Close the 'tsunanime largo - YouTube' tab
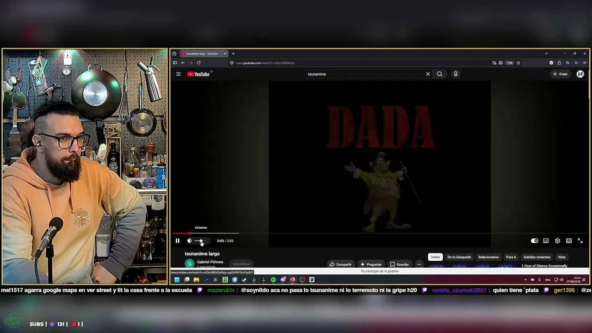Viewport: 592px width, 333px height. 225,54
